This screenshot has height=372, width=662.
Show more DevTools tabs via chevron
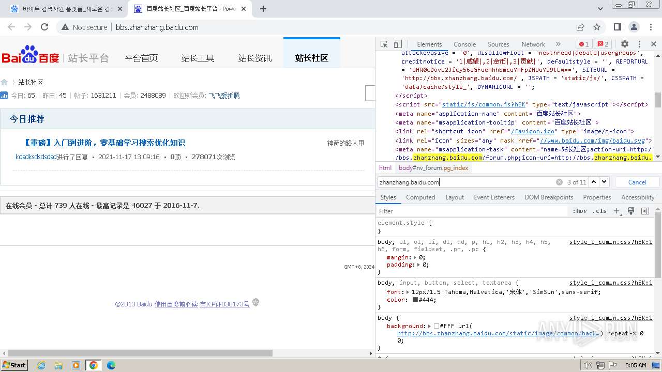(x=558, y=44)
